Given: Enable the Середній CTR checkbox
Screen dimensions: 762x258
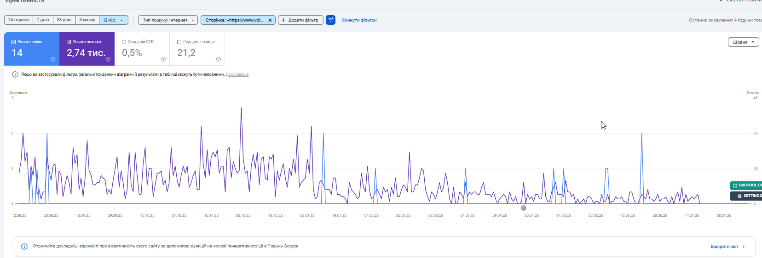Looking at the screenshot, I should coord(124,42).
